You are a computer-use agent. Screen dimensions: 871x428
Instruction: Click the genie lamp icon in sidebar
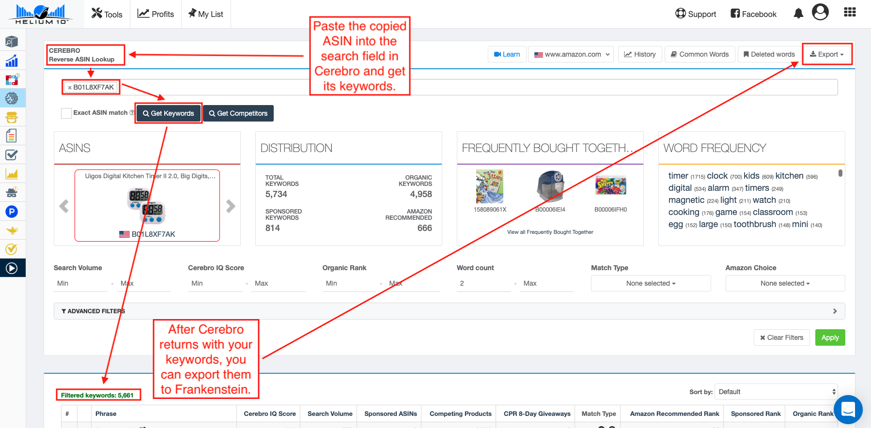[12, 230]
